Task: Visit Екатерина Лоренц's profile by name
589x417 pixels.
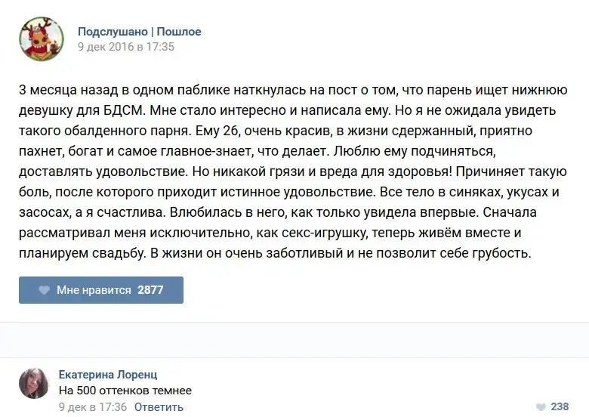Action: pos(108,375)
